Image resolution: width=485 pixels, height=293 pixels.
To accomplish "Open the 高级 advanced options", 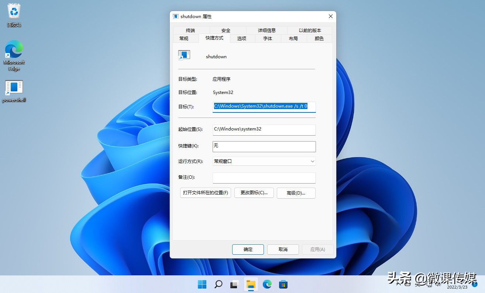I will pos(296,193).
